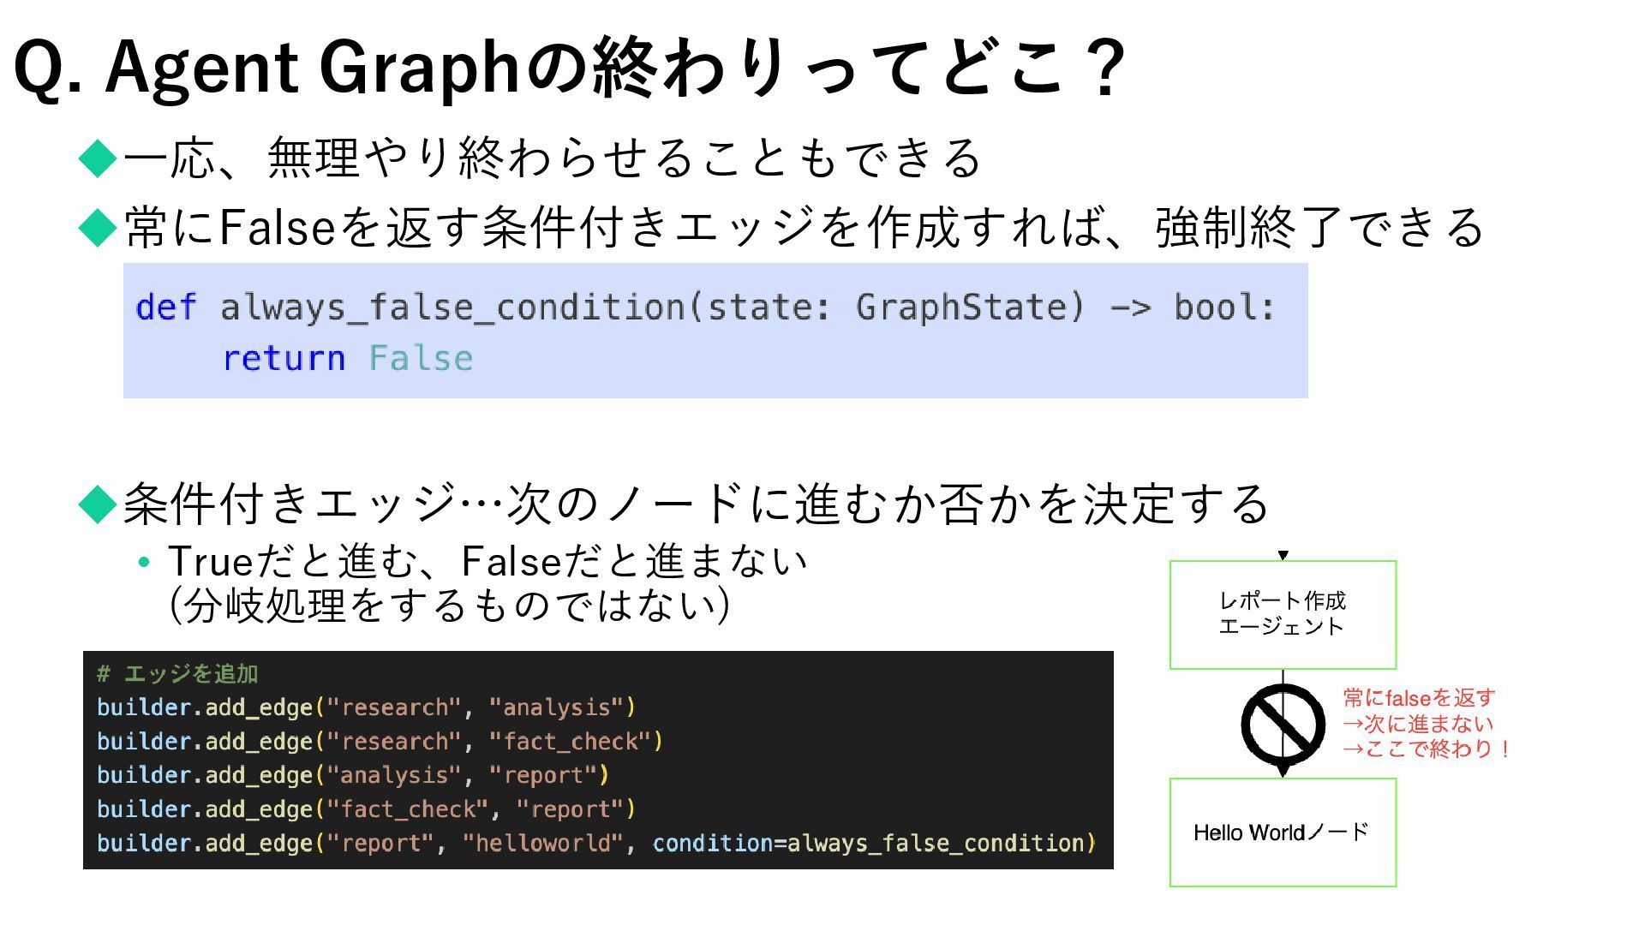
Task: Click the code line add_edge("fact_check", "report")
Action: click(x=366, y=809)
